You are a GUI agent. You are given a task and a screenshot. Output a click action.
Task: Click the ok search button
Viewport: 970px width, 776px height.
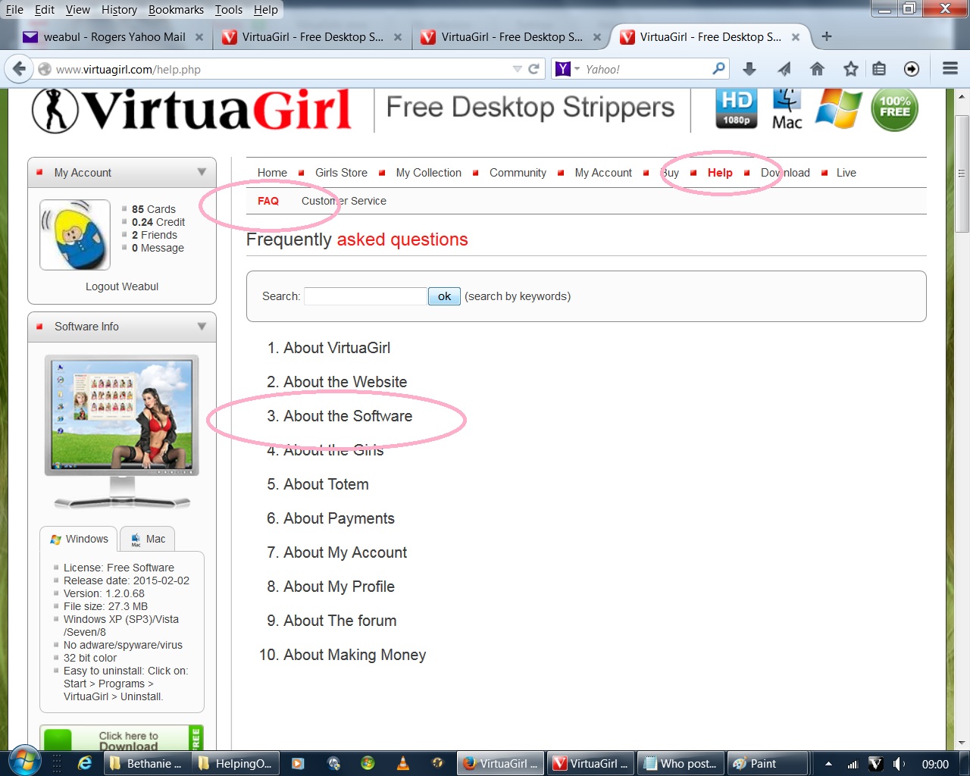click(444, 296)
